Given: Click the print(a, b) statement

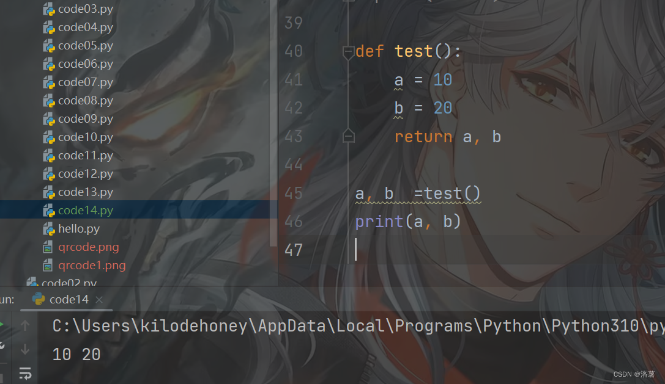Looking at the screenshot, I should [x=407, y=222].
